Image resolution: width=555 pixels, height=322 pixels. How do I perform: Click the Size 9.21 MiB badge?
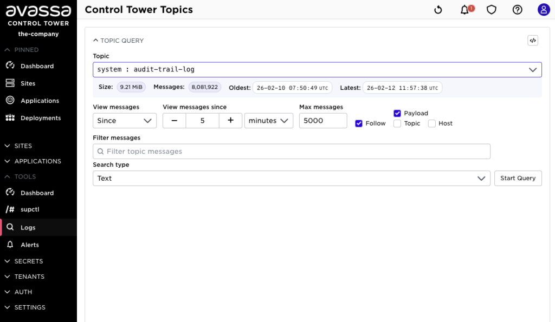pyautogui.click(x=131, y=87)
